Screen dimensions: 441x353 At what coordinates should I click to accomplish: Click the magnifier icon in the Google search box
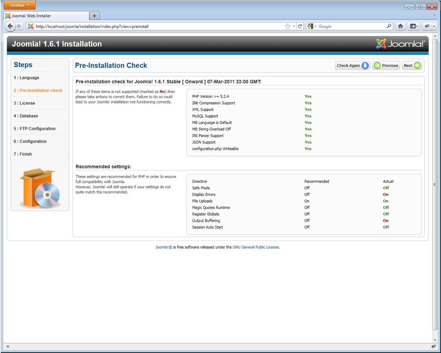[389, 26]
